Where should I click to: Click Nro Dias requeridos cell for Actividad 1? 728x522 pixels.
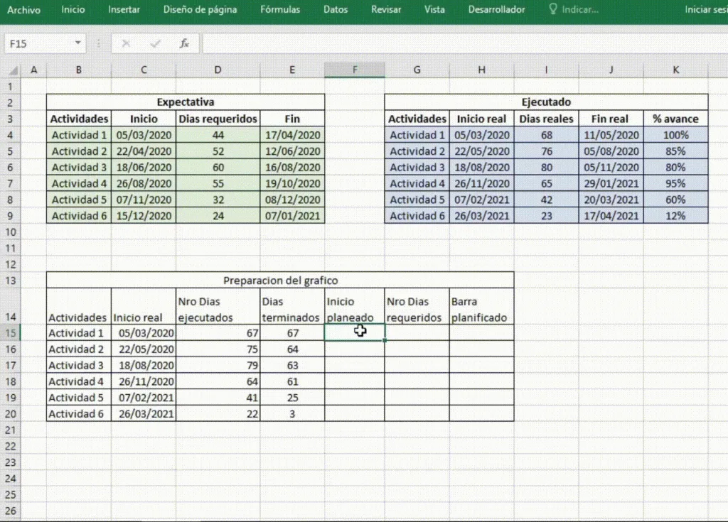[417, 332]
